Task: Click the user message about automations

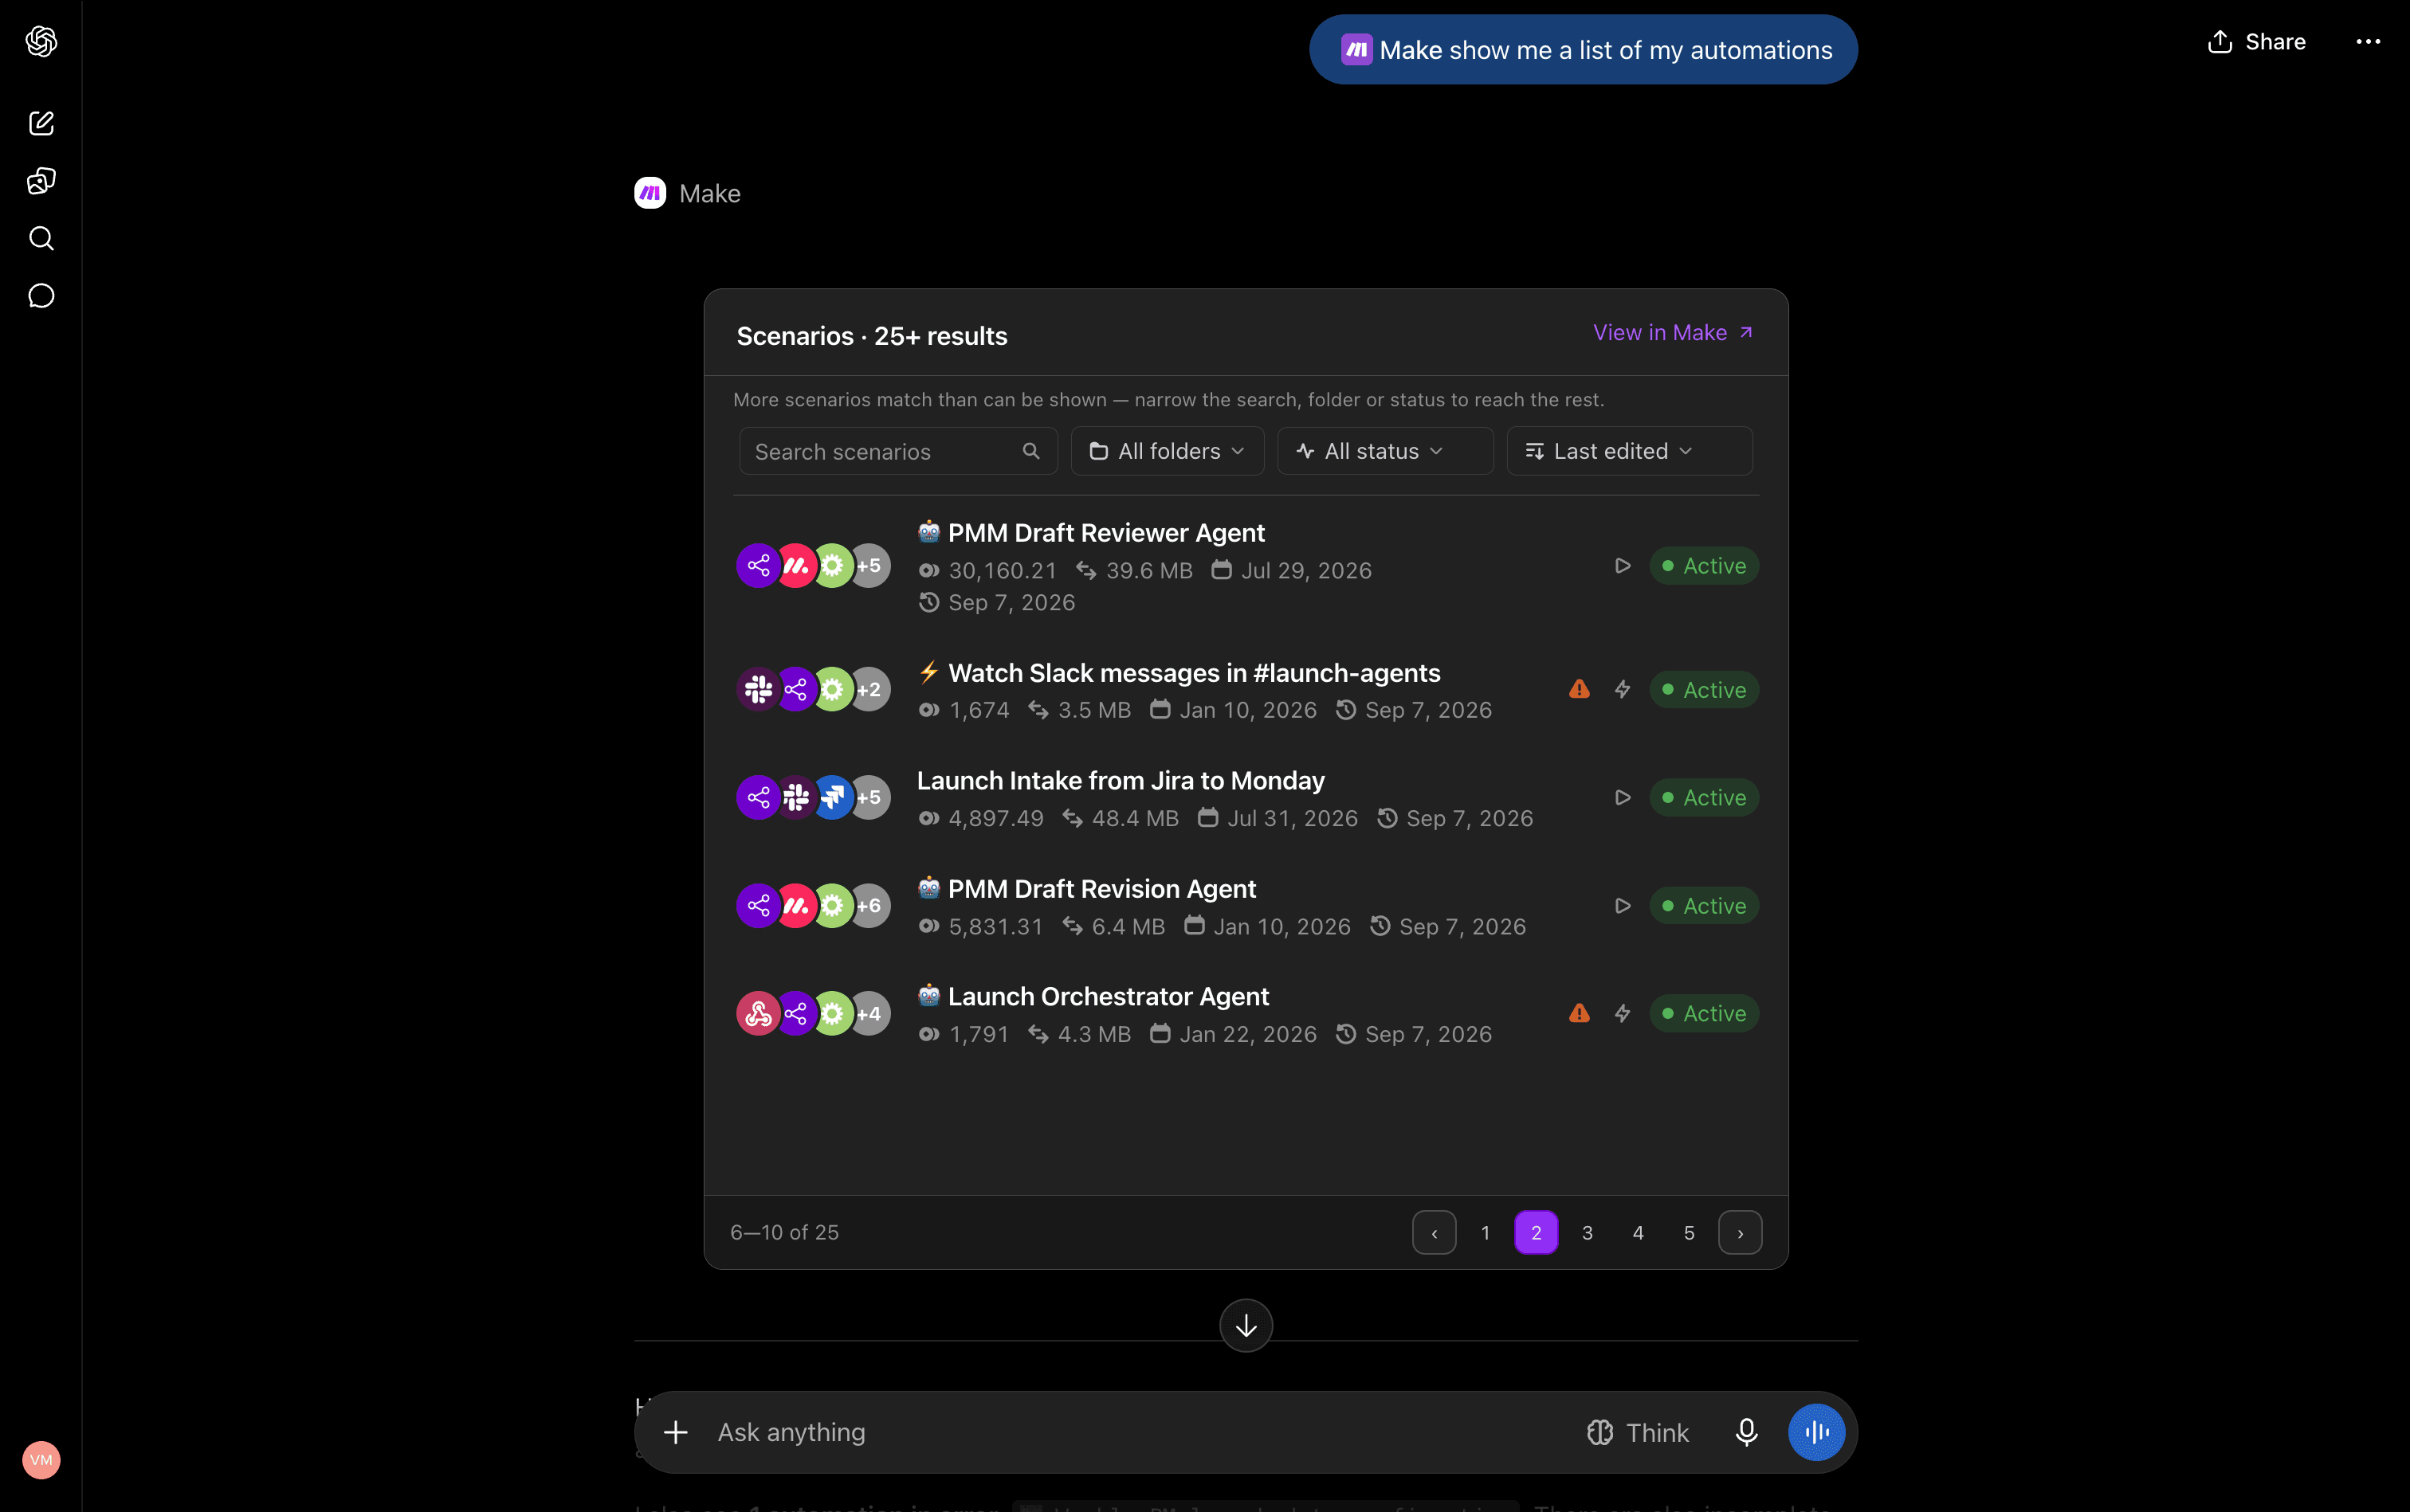Action: (x=1584, y=49)
